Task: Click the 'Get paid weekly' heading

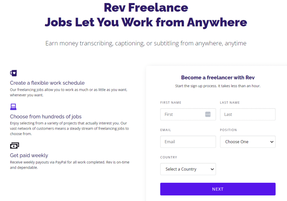Action: click(x=29, y=156)
